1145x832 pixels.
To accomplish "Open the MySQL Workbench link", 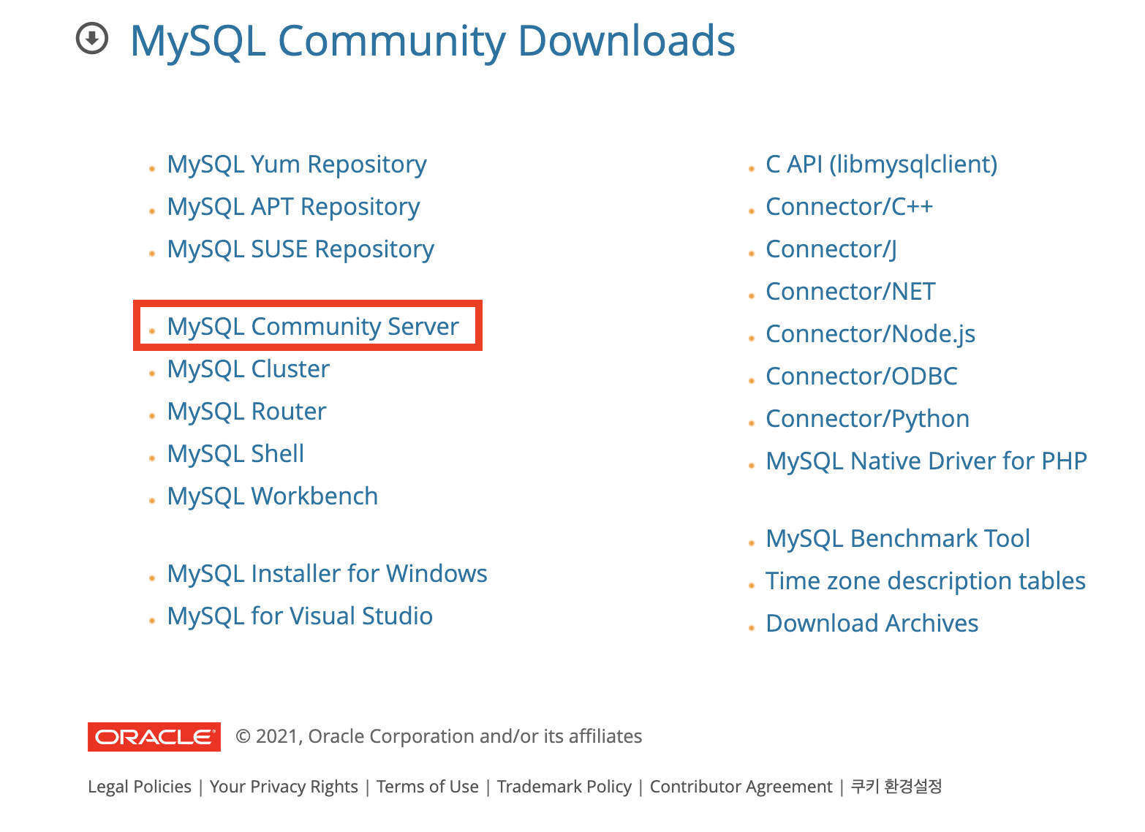I will 273,496.
